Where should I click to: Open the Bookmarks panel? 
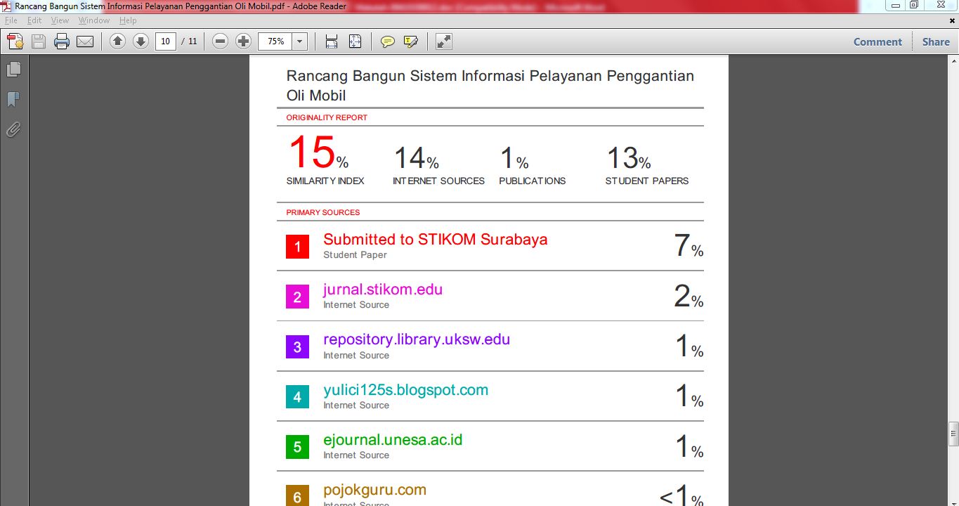pos(13,100)
